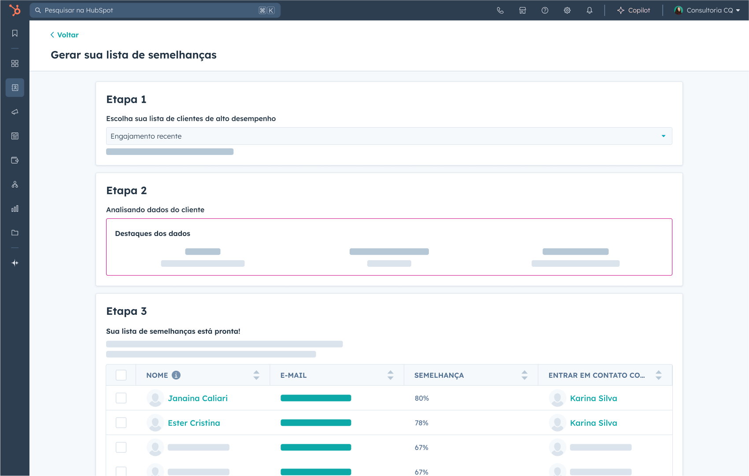Sort the SEMELHANÇA column with its arrows
The width and height of the screenshot is (749, 476).
point(524,375)
